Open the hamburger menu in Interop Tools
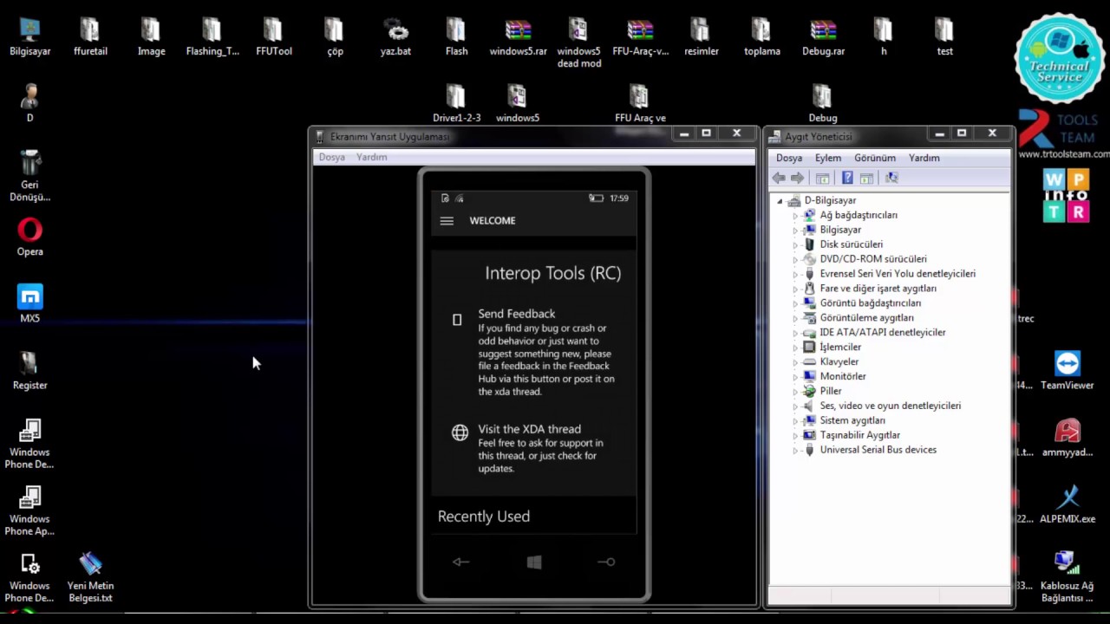The image size is (1110, 624). coord(447,221)
